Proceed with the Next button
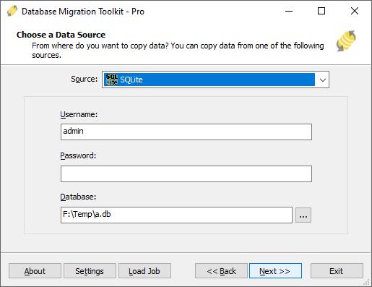The width and height of the screenshot is (372, 287). 275,271
